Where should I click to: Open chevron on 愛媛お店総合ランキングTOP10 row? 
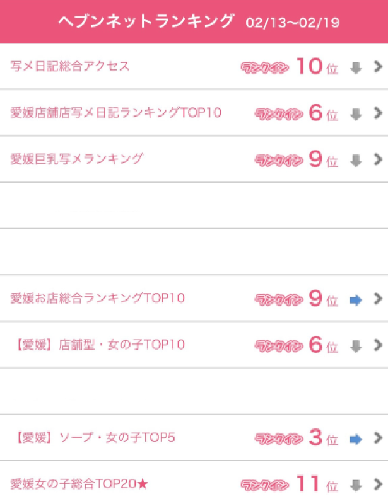[x=378, y=299]
